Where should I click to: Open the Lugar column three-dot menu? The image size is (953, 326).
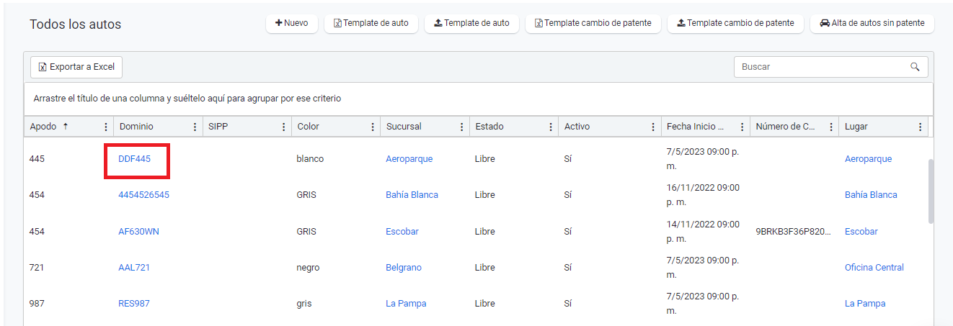pos(920,127)
